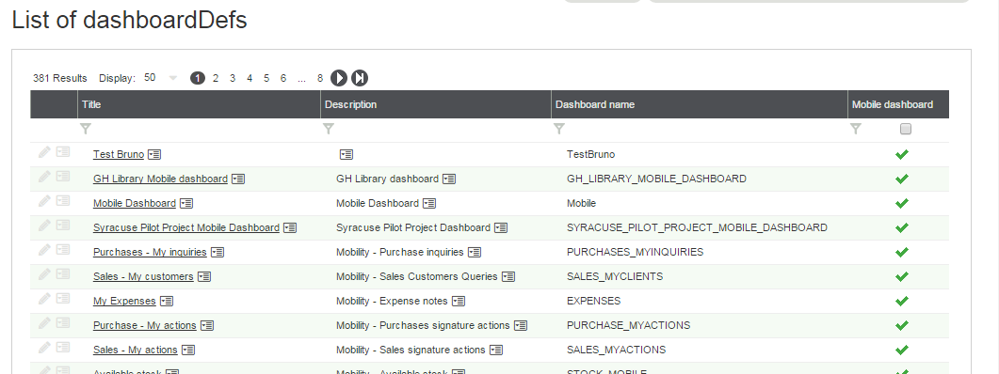The height and width of the screenshot is (374, 999).
Task: Edit the GH Library Mobile dashboard row
Action: (44, 176)
